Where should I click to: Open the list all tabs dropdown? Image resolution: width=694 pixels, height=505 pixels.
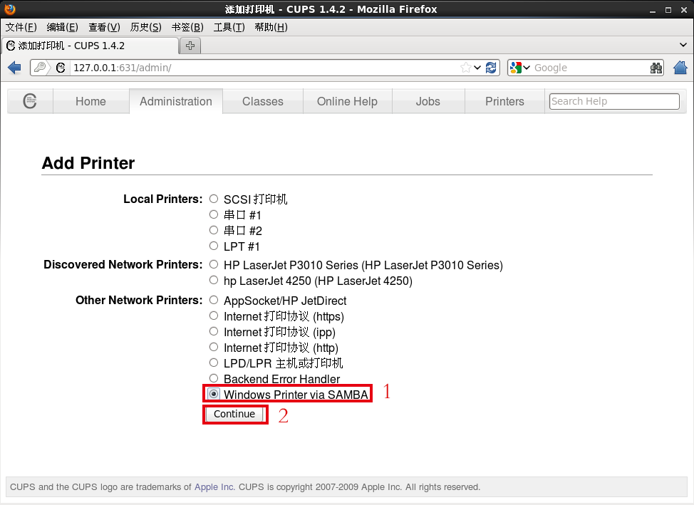tap(683, 45)
